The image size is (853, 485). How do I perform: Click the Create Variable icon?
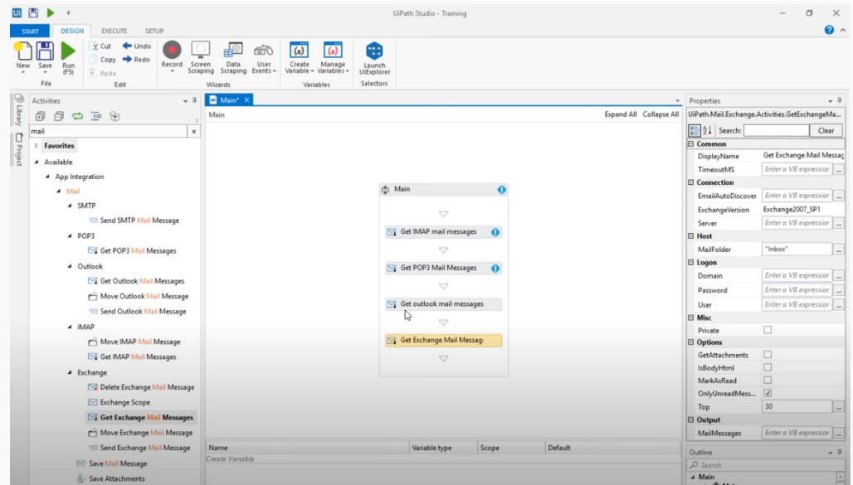(x=300, y=51)
